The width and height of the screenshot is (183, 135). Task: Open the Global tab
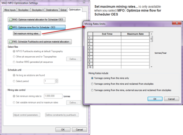pyautogui.click(x=63, y=10)
